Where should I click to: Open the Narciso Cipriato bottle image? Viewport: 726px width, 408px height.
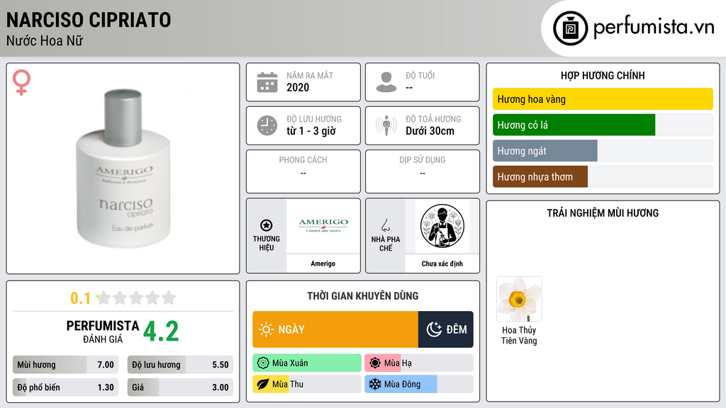click(x=123, y=169)
